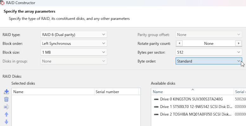This screenshot has height=126, width=246.
Task: Click serial number of Drive 2 TOSHIBA
Action: point(240,114)
